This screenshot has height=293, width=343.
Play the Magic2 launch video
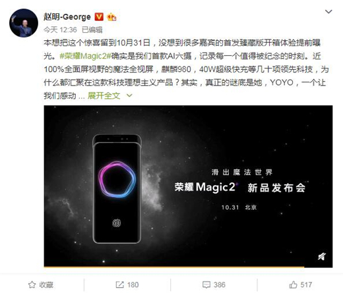coord(188,186)
